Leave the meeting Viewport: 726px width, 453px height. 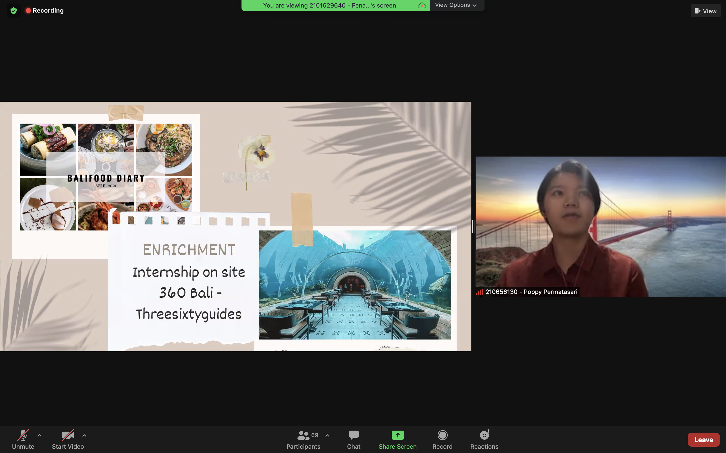click(x=703, y=439)
